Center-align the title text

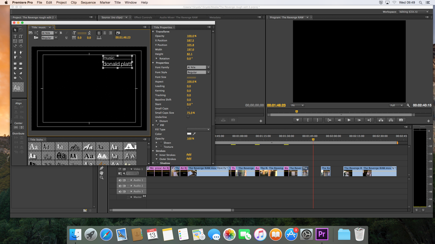pos(105,33)
